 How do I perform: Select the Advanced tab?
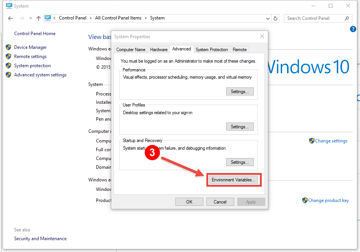182,49
